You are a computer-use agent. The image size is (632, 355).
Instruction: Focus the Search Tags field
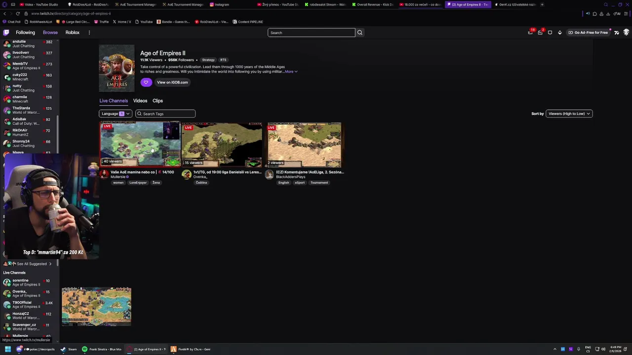pyautogui.click(x=165, y=114)
